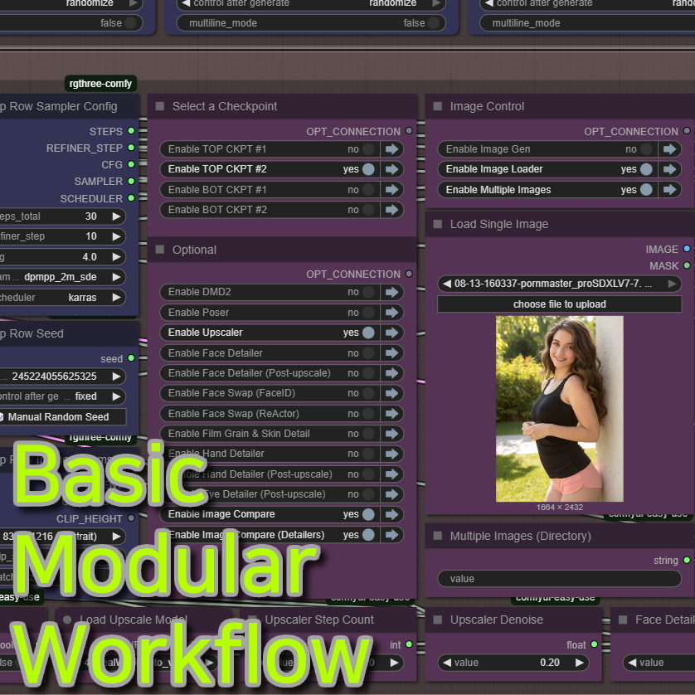Click the arrow icon beside Enable TOP CKPT #1
This screenshot has height=695, width=695.
391,149
